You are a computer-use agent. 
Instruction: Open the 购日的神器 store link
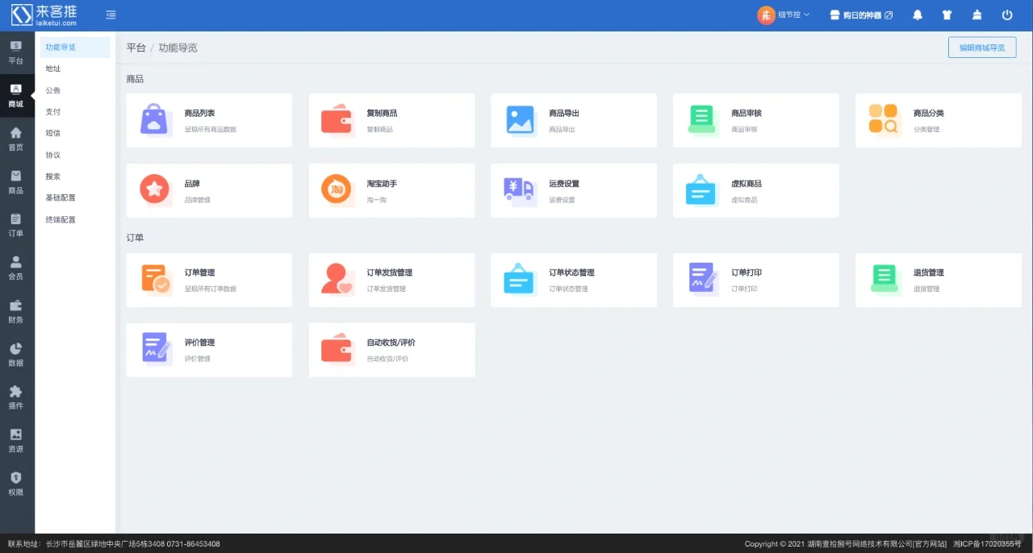click(x=861, y=15)
